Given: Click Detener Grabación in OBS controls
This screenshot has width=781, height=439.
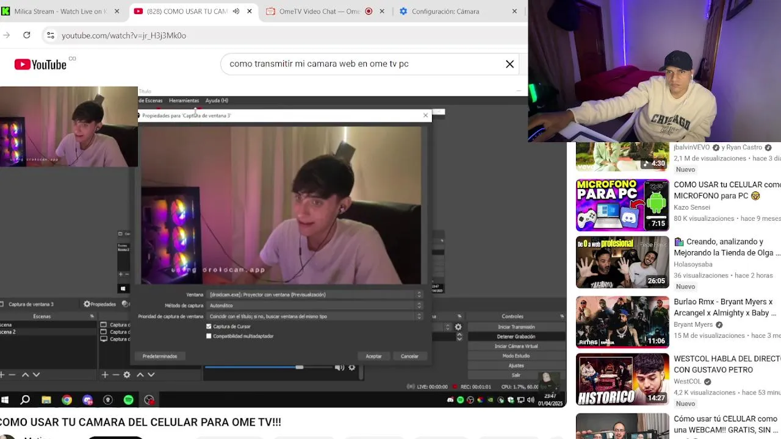Looking at the screenshot, I should click(x=516, y=337).
